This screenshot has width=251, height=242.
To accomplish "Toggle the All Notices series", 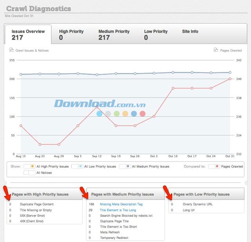I will coord(29,172).
